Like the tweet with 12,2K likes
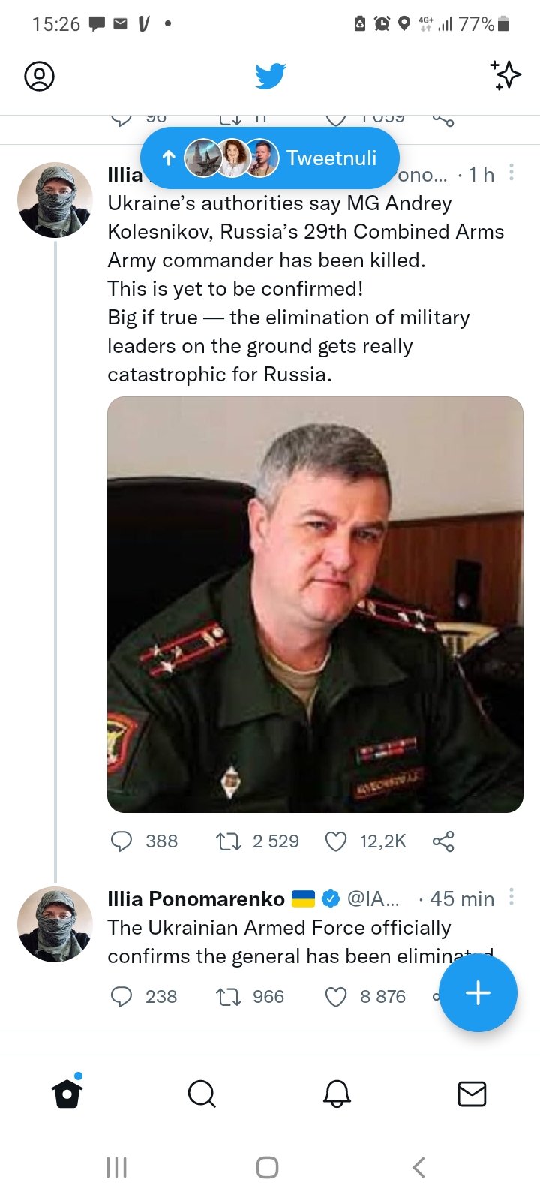The height and width of the screenshot is (1201, 540). click(x=335, y=841)
